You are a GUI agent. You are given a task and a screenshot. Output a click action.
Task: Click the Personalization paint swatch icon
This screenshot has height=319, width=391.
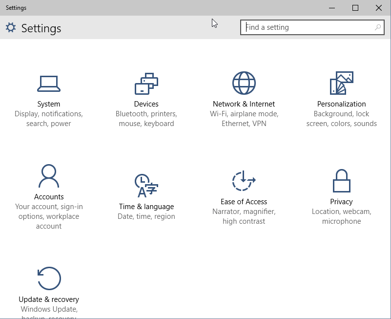(342, 83)
